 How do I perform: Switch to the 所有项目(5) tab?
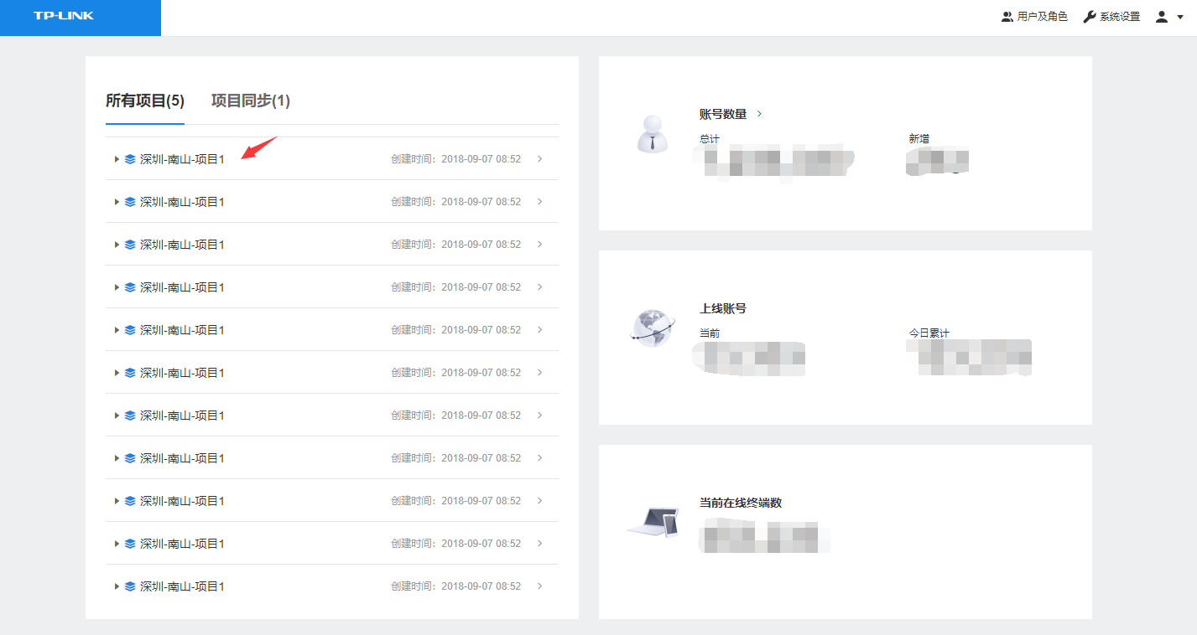click(x=144, y=101)
